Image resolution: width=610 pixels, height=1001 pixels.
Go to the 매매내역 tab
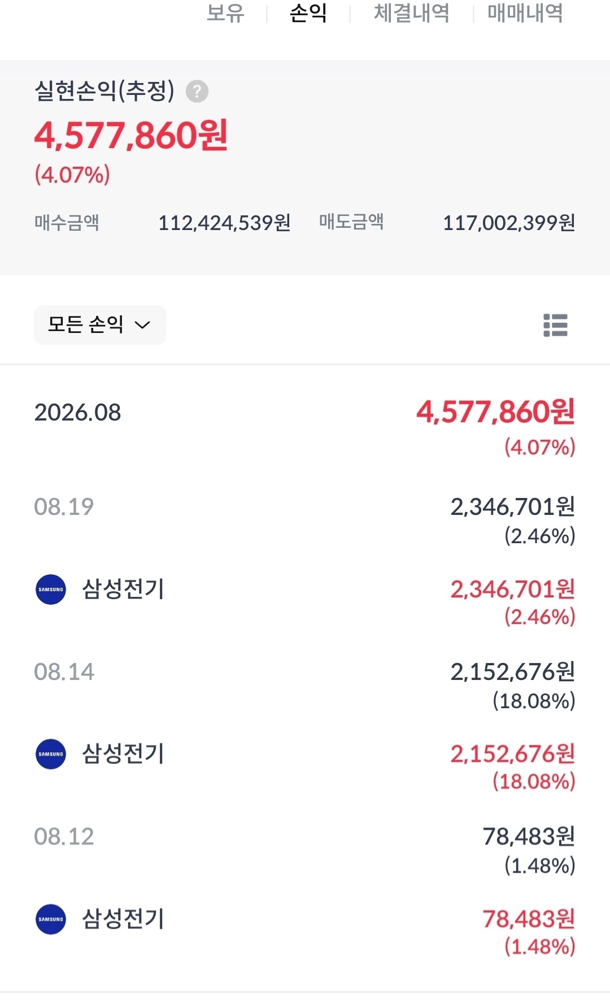[x=525, y=12]
